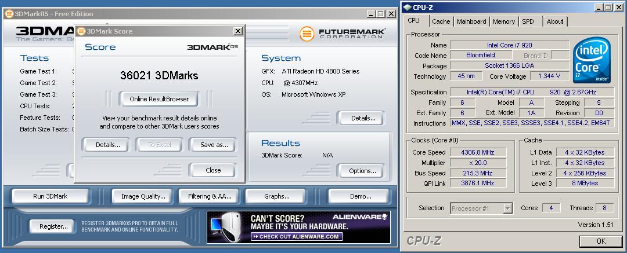Click the Stepping value 5
This screenshot has width=627, height=253.
(x=599, y=102)
